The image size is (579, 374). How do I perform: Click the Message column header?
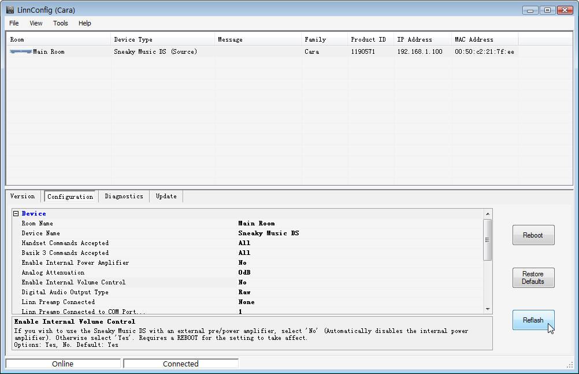[x=258, y=39]
